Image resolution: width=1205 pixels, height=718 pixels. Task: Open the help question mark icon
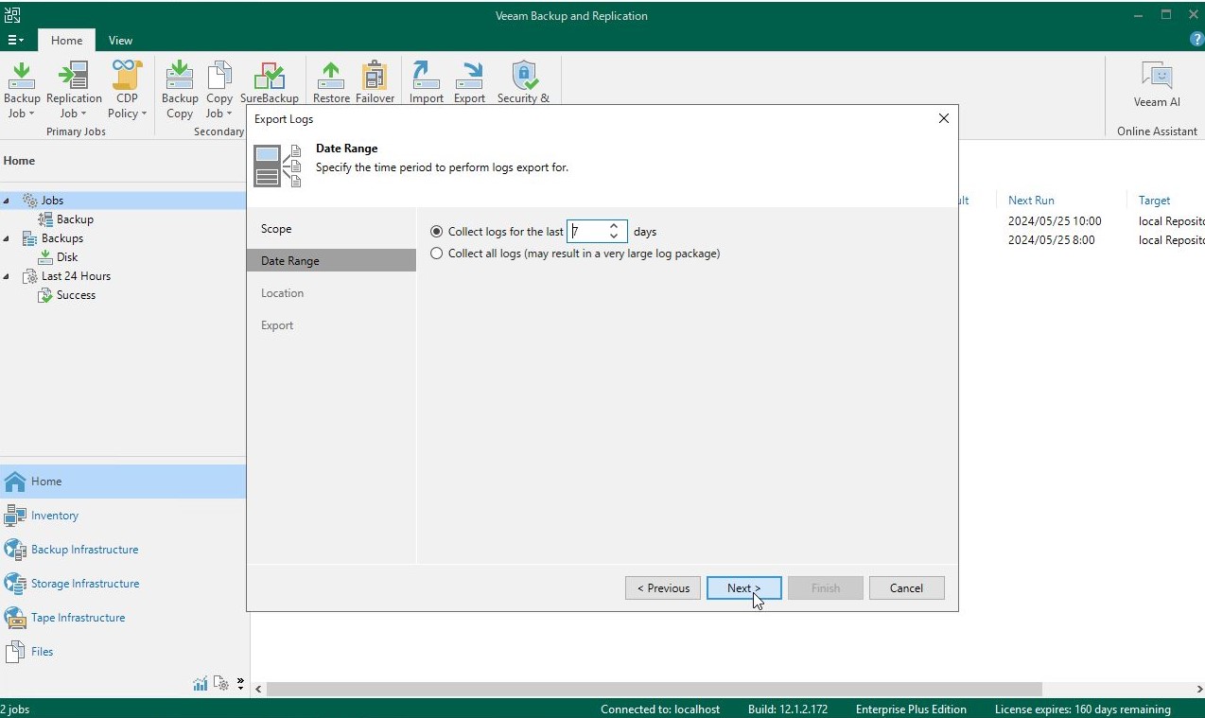pyautogui.click(x=1196, y=40)
